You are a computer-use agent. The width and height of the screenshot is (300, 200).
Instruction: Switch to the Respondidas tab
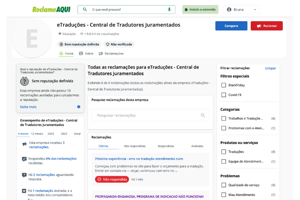[166, 146]
